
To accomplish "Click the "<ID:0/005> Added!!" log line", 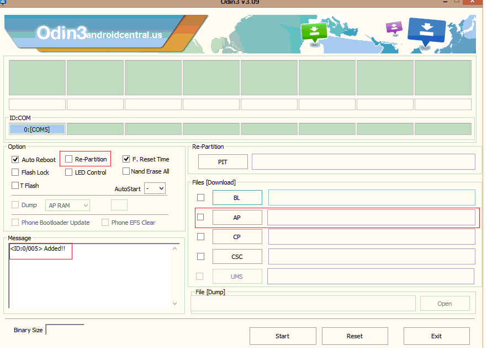I will click(38, 248).
